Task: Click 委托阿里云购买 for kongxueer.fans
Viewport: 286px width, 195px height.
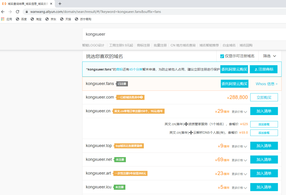Action: coord(234,84)
